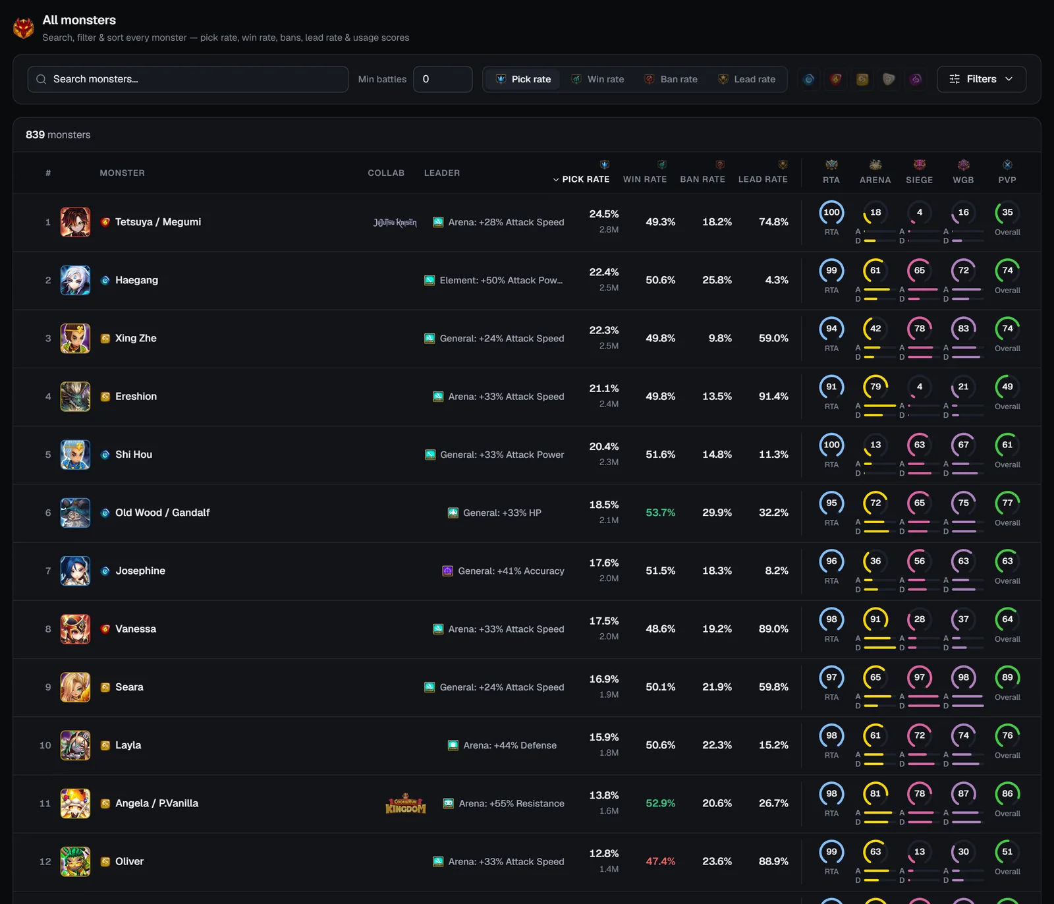The height and width of the screenshot is (904, 1054).
Task: Toggle the dark element filter icon
Action: 916,79
